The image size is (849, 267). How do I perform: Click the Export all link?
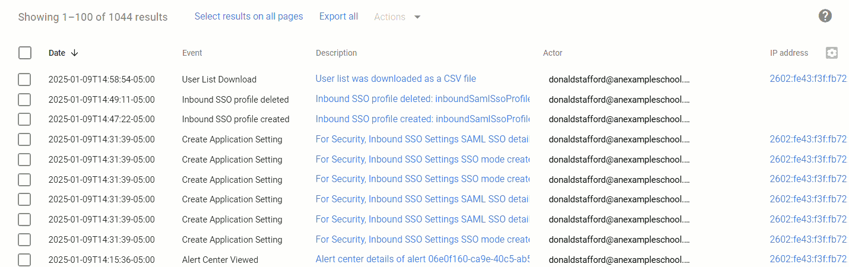[338, 17]
